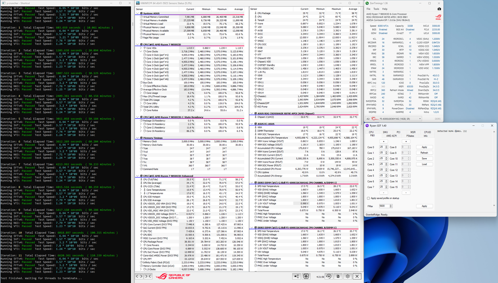This screenshot has width=498, height=283.
Task: Collapse the System: ASUS sensor group
Action: click(x=137, y=13)
